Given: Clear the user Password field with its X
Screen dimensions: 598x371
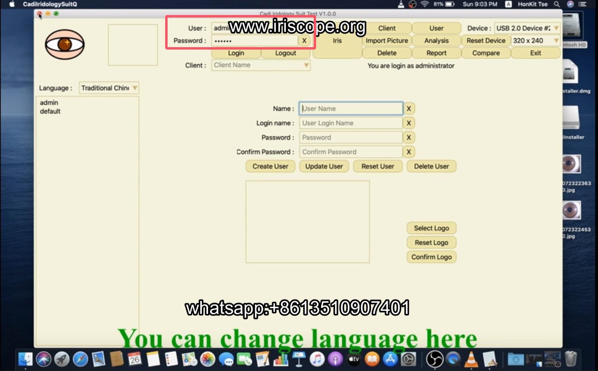Looking at the screenshot, I should [x=409, y=138].
